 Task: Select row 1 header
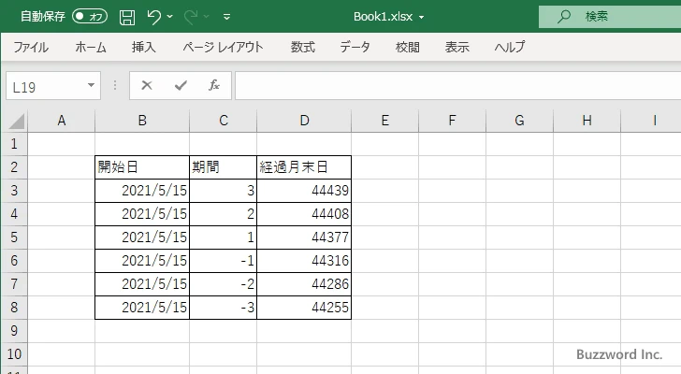click(14, 144)
